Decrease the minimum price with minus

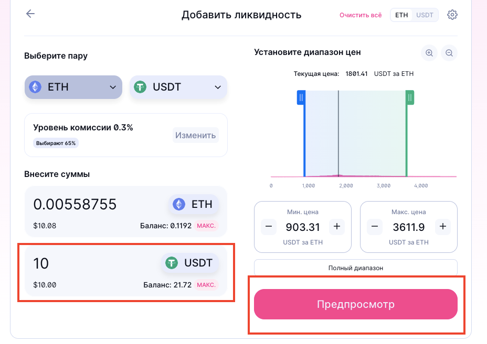click(268, 227)
